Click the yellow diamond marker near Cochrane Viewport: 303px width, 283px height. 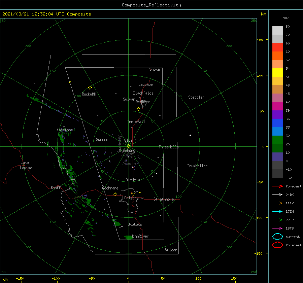[x=115, y=194]
